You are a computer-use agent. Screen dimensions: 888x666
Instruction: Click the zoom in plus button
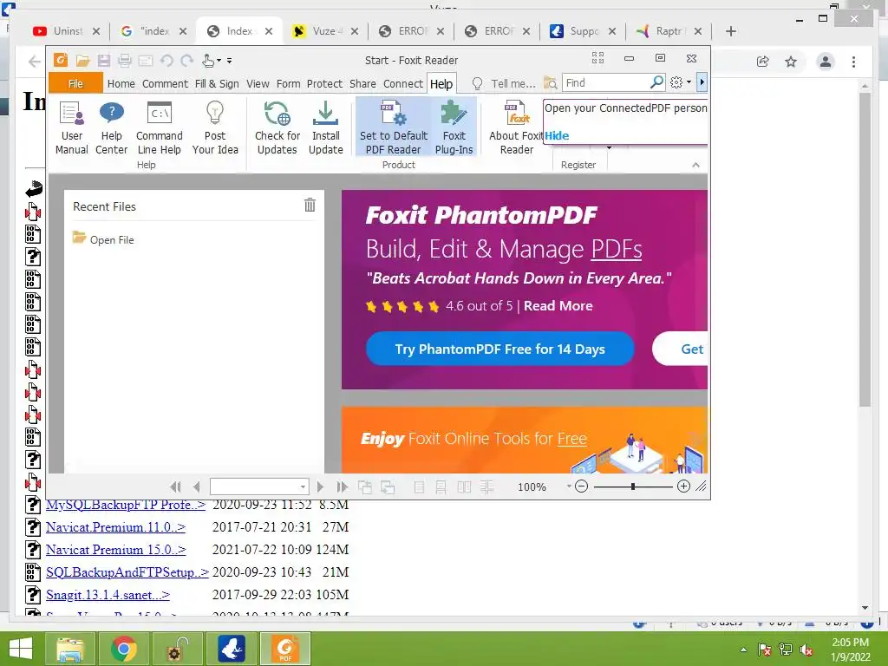683,486
